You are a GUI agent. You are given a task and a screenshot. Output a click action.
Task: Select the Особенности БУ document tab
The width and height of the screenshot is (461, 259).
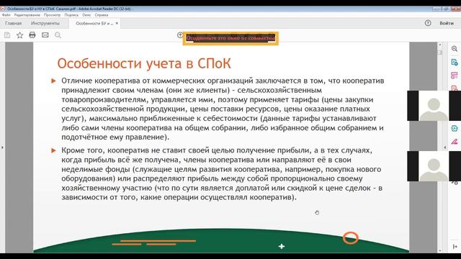click(x=94, y=23)
